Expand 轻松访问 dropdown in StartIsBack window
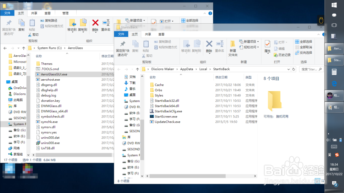 (250, 47)
